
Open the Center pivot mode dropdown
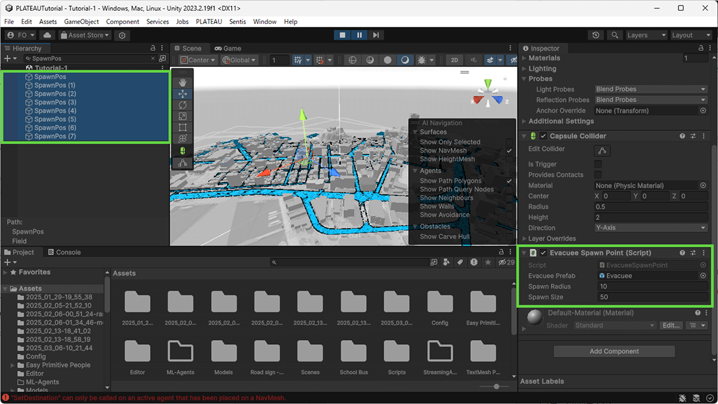tap(197, 60)
